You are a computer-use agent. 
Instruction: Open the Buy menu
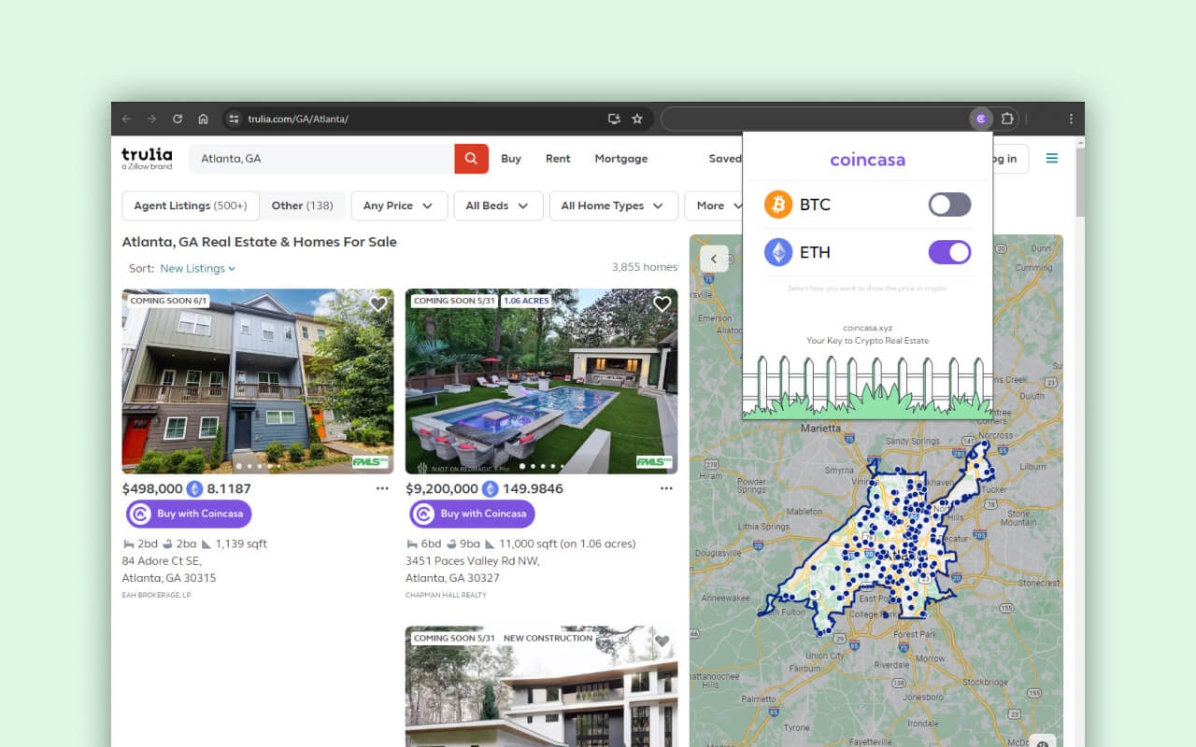[x=511, y=159]
